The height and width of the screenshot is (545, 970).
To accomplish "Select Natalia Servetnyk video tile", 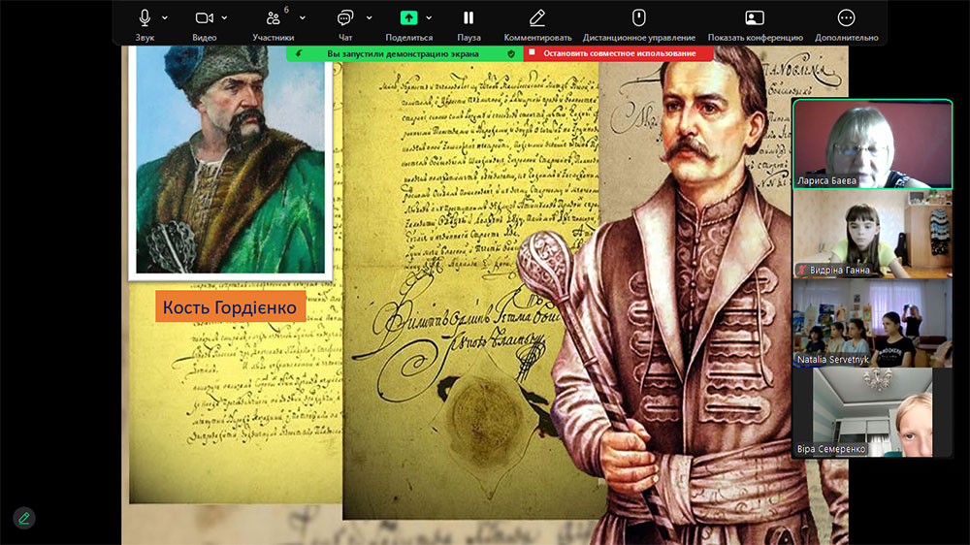I will pyautogui.click(x=873, y=323).
